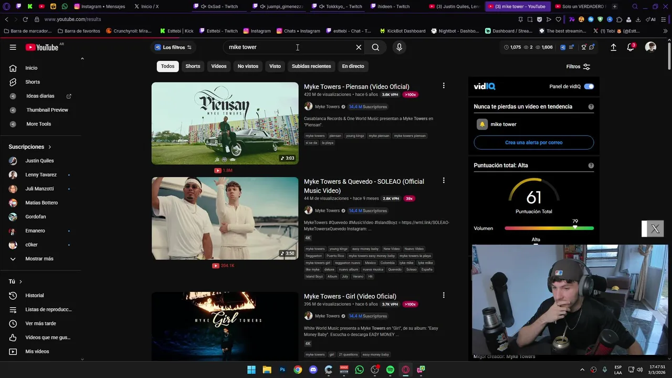Click the YouTube logo
This screenshot has height=378, width=672.
pos(42,47)
